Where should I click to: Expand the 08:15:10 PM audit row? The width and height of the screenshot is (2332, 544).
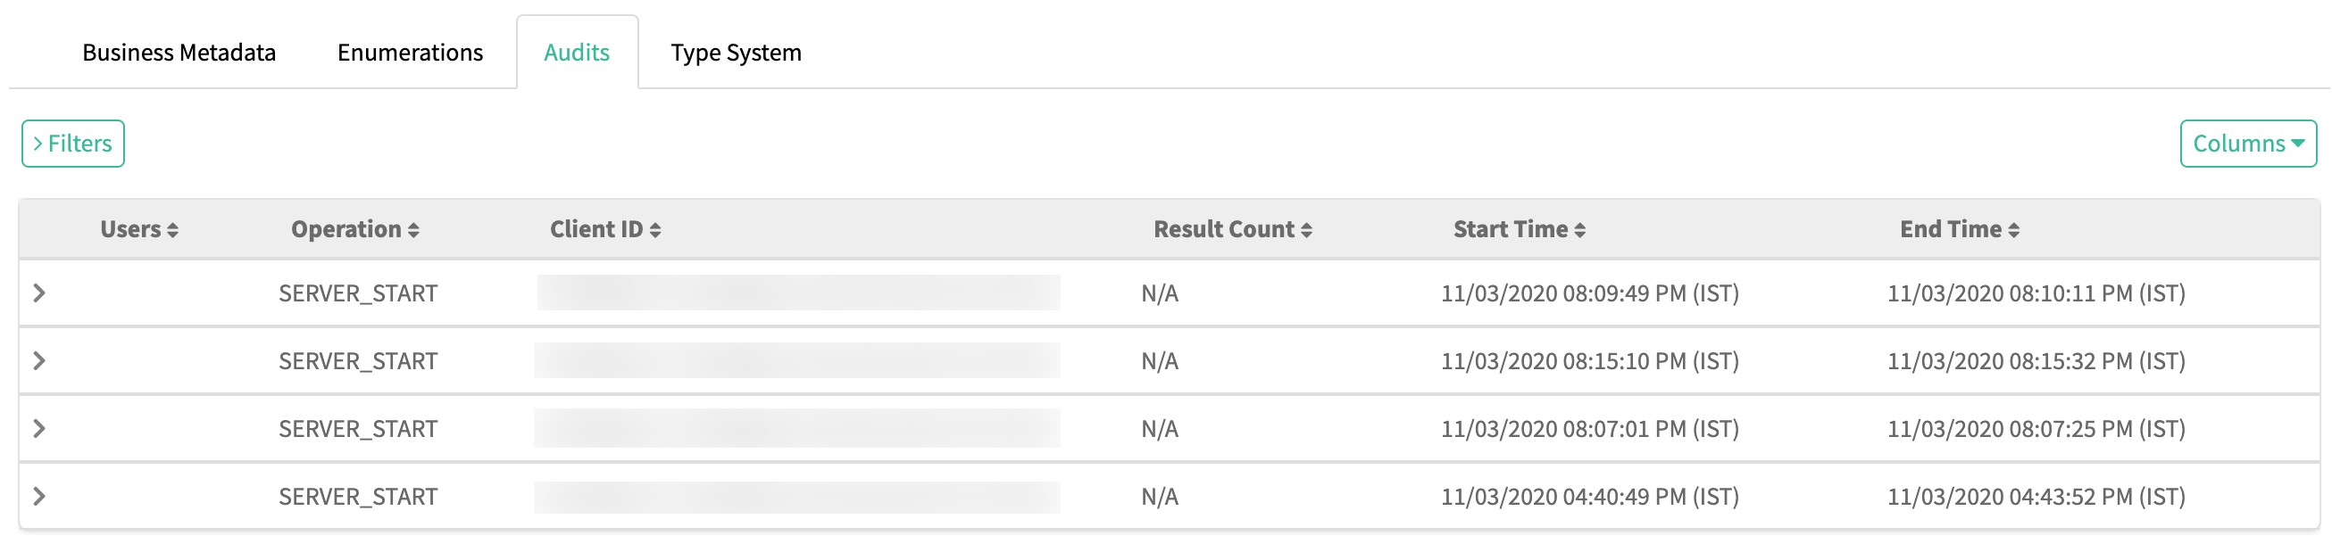coord(39,360)
